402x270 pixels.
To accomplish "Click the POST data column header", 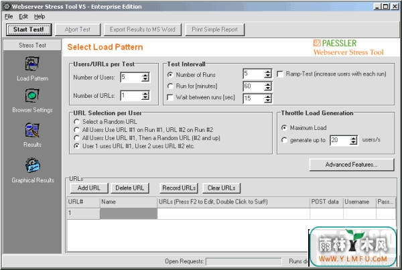I will [327, 202].
